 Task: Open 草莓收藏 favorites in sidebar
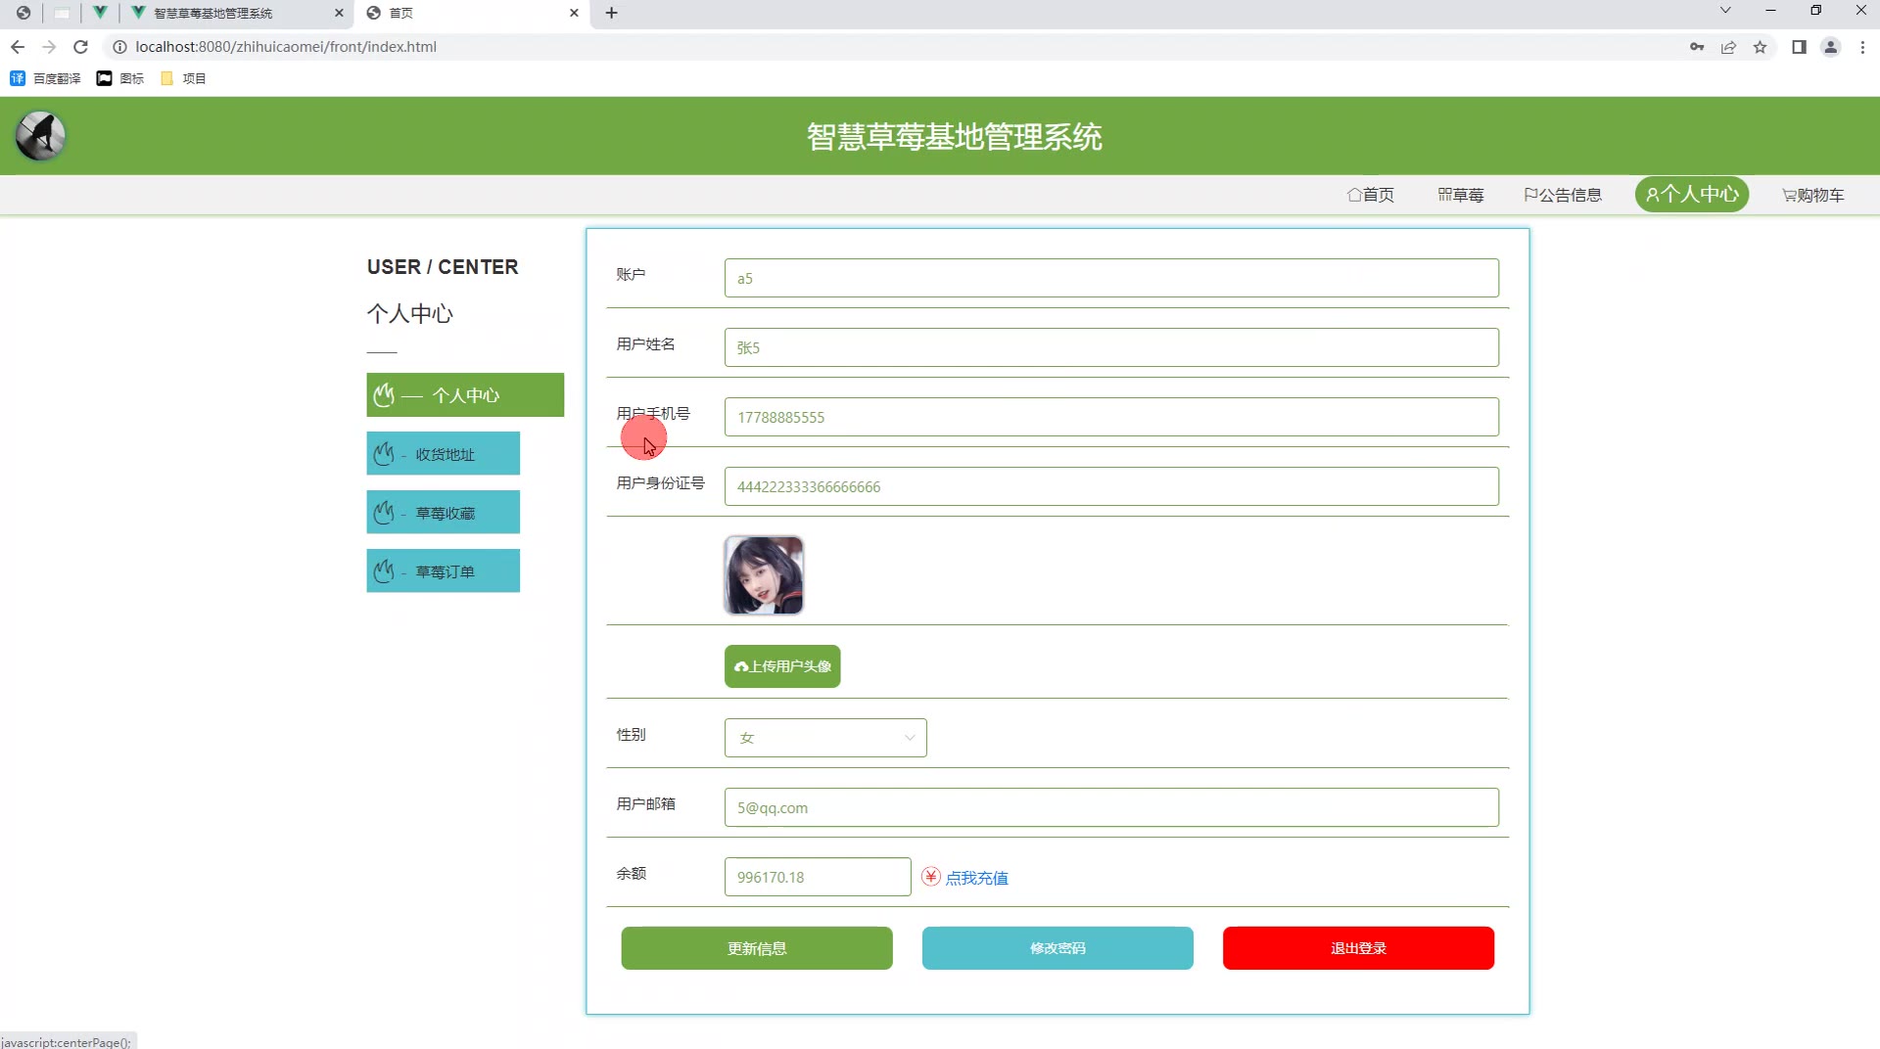point(444,513)
